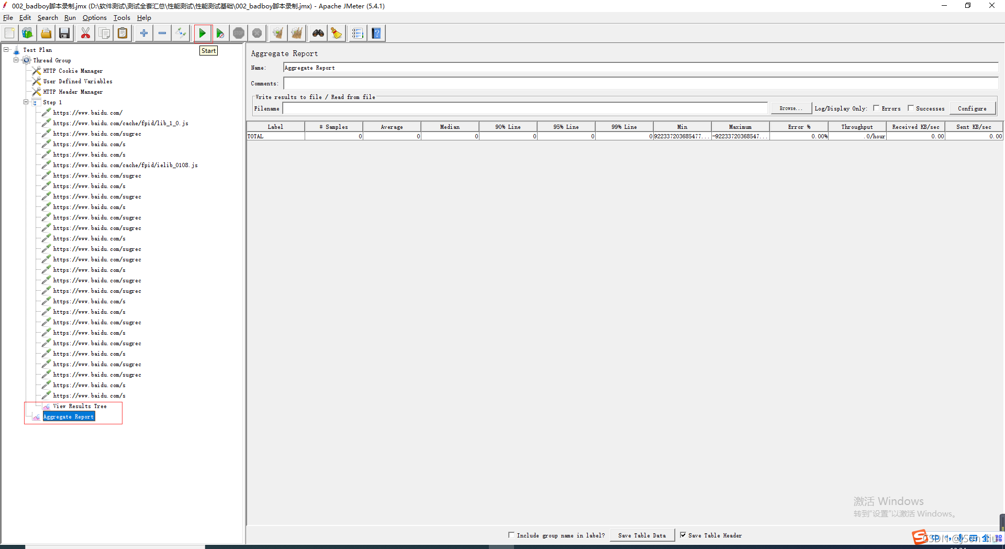Click the Shutdown test icon

(x=257, y=34)
